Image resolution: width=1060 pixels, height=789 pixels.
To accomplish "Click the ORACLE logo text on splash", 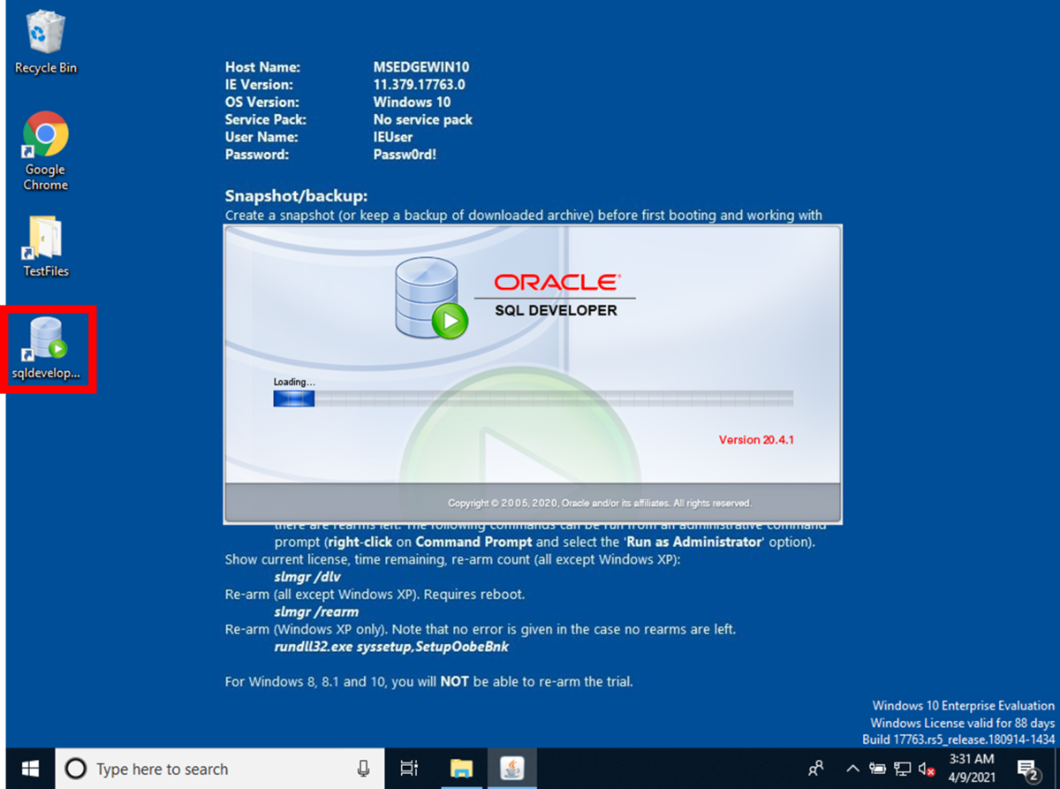I will [556, 283].
